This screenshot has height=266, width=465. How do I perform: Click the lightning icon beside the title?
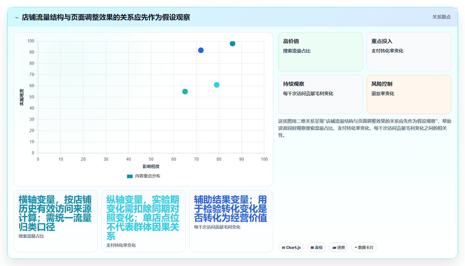click(16, 17)
